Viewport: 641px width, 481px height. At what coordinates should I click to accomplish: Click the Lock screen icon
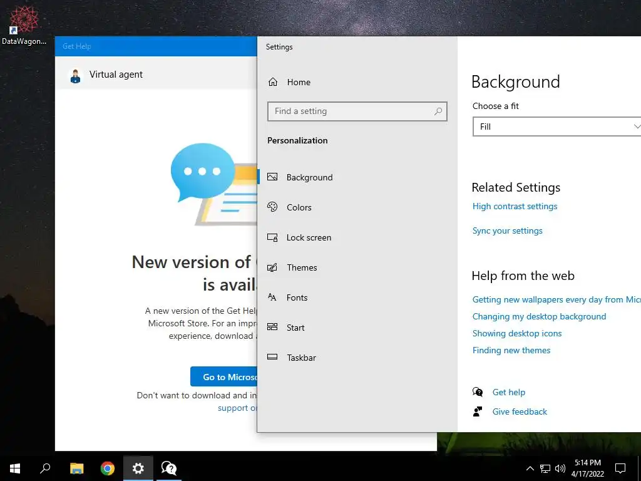pos(272,237)
